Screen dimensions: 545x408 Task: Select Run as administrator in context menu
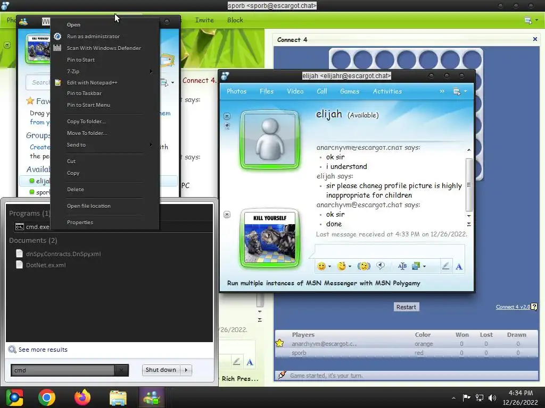[x=93, y=37]
